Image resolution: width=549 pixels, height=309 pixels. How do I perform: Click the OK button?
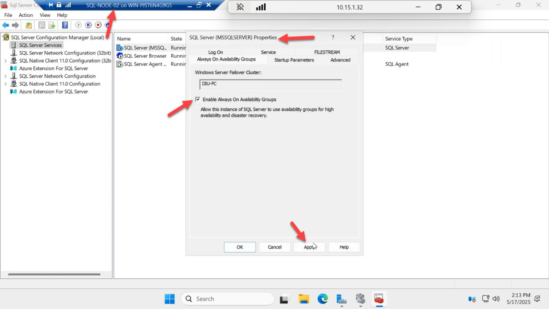click(x=240, y=247)
